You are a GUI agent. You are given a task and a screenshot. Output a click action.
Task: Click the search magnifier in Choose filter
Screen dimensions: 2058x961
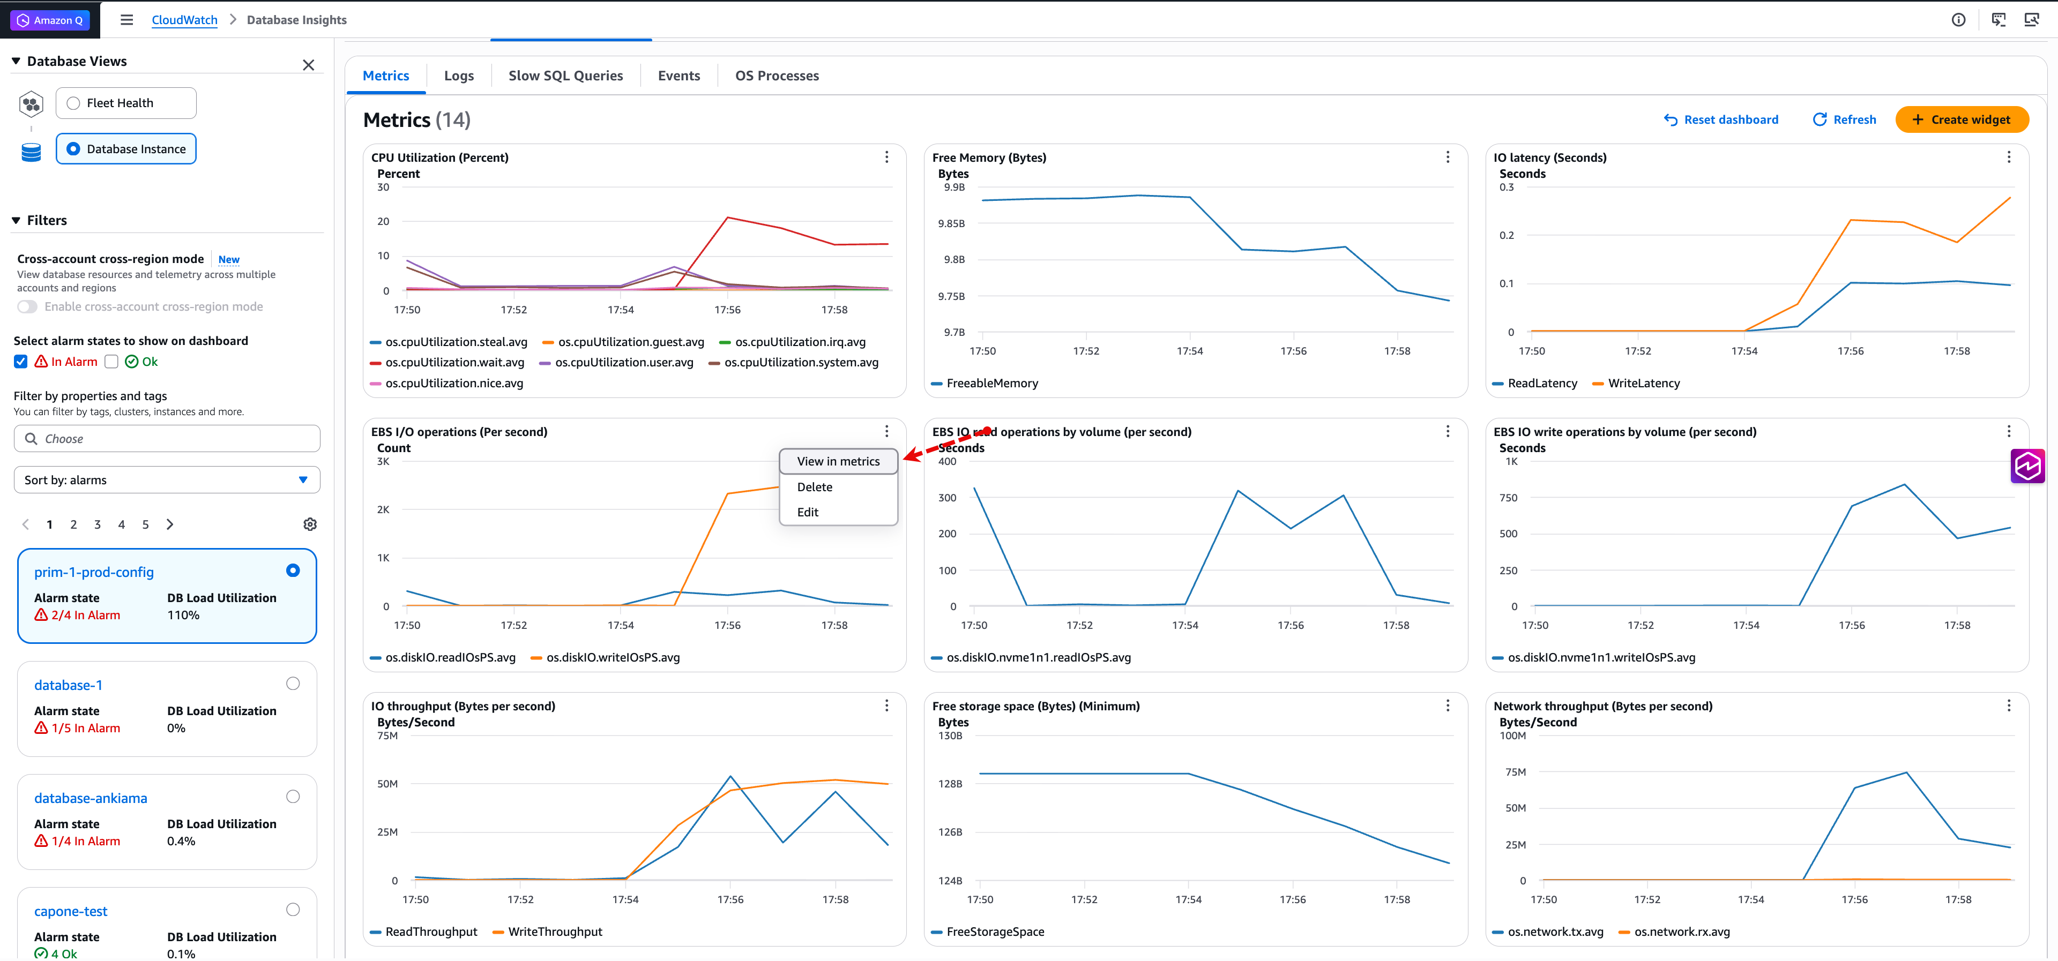point(31,439)
